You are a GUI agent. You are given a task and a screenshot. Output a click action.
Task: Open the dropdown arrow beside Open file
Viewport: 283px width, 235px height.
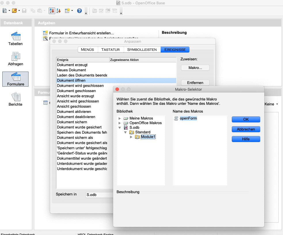(19, 11)
